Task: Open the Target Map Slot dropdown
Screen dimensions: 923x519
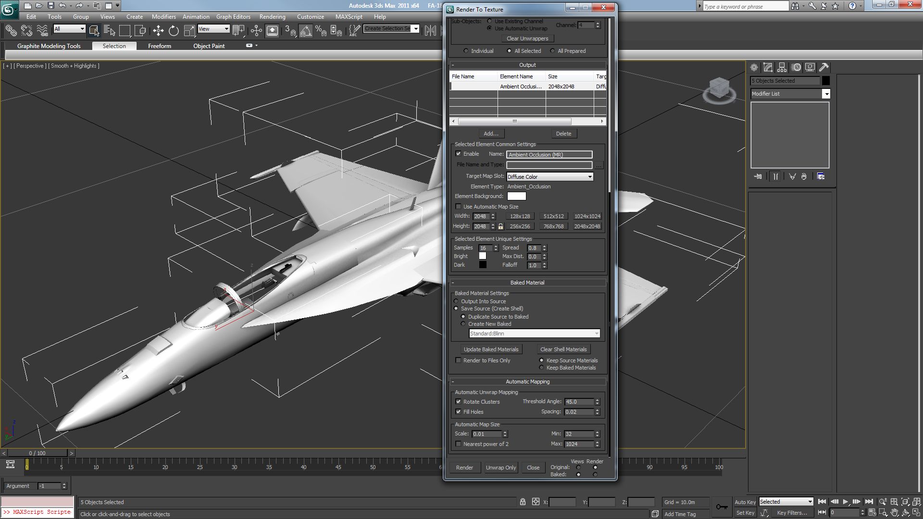Action: pos(550,177)
